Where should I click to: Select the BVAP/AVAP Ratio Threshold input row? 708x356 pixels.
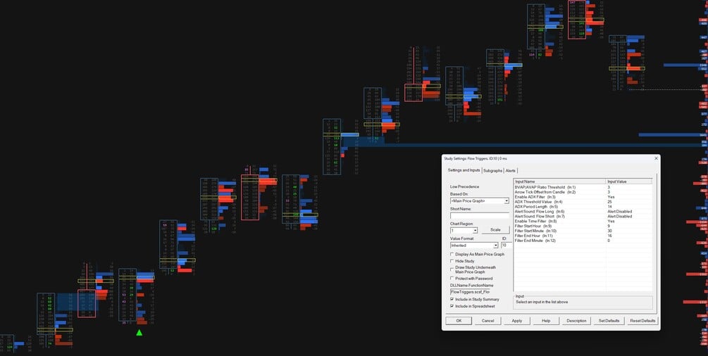583,187
